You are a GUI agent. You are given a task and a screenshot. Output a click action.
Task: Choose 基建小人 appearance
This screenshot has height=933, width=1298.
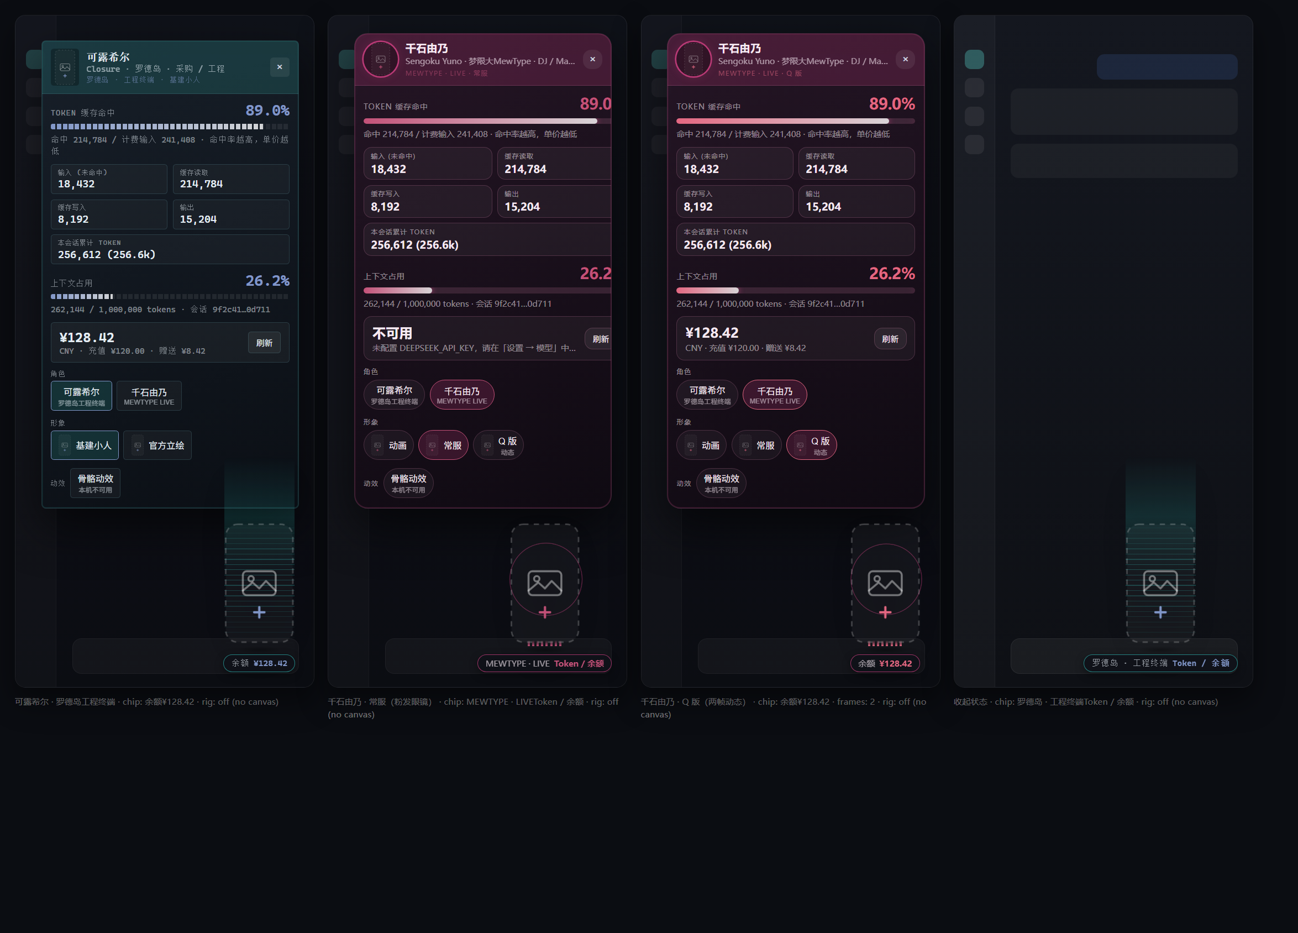coord(85,445)
